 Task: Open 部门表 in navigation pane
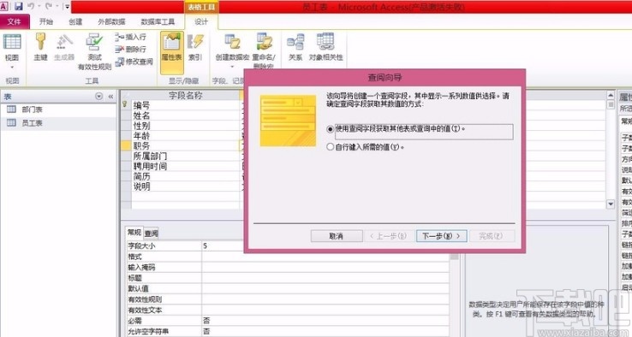(33, 109)
